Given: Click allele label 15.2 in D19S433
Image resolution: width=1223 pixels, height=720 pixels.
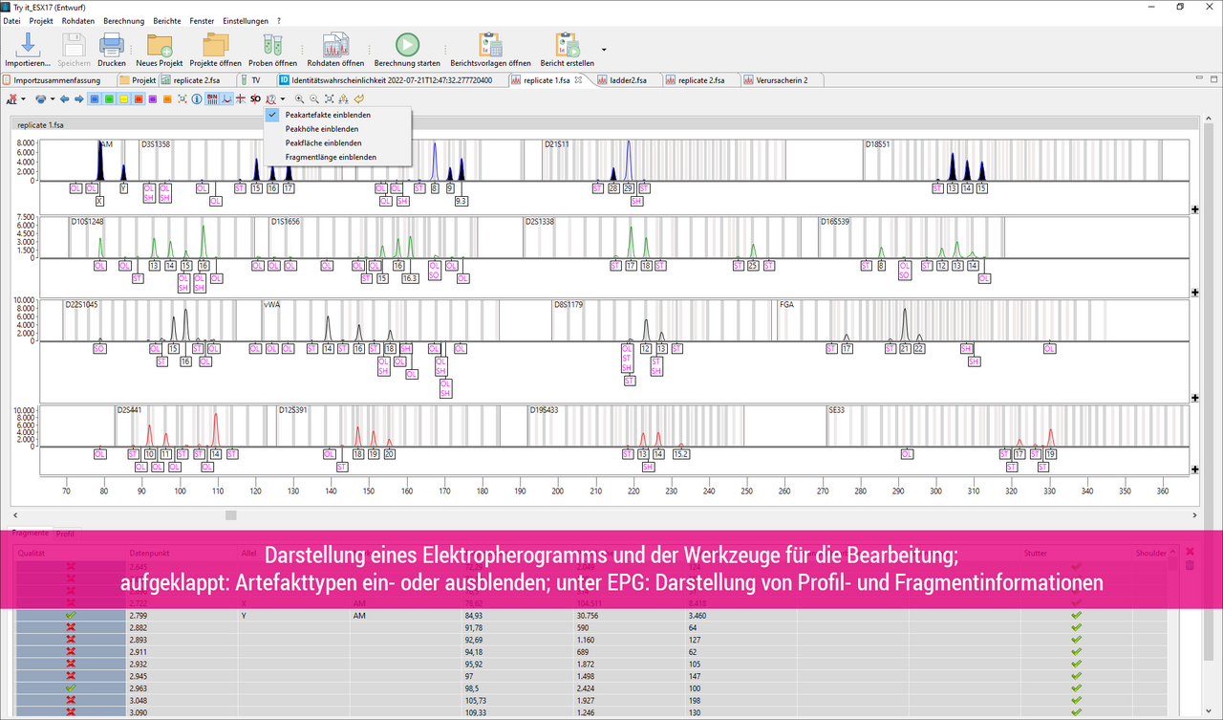Looking at the screenshot, I should pos(680,453).
